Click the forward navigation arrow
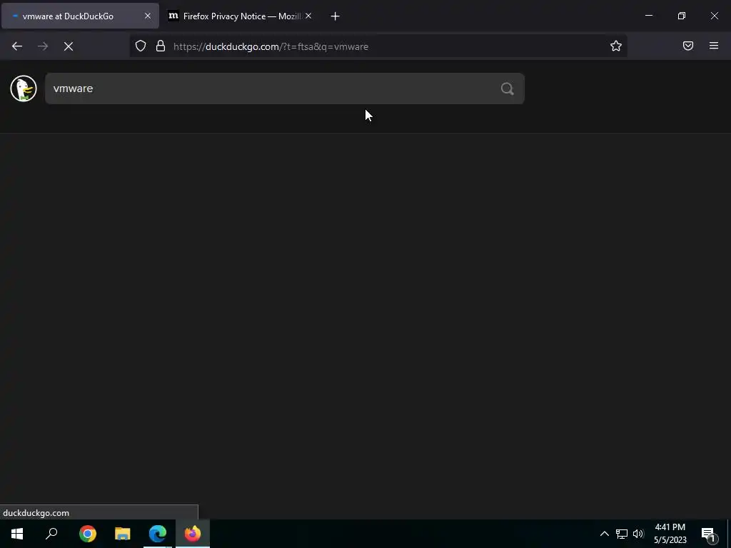 point(43,46)
